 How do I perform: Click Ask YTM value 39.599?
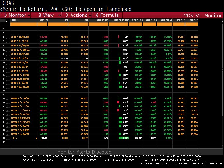pos(194,103)
